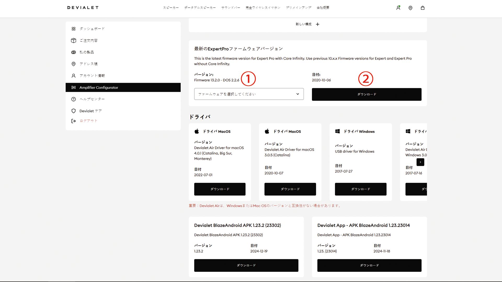
Task: Click the red compatibility warning text
Action: (265, 206)
